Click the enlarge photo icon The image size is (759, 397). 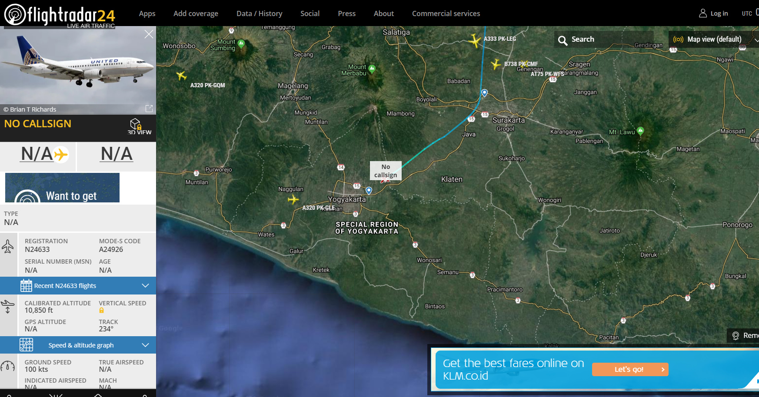[x=149, y=108]
